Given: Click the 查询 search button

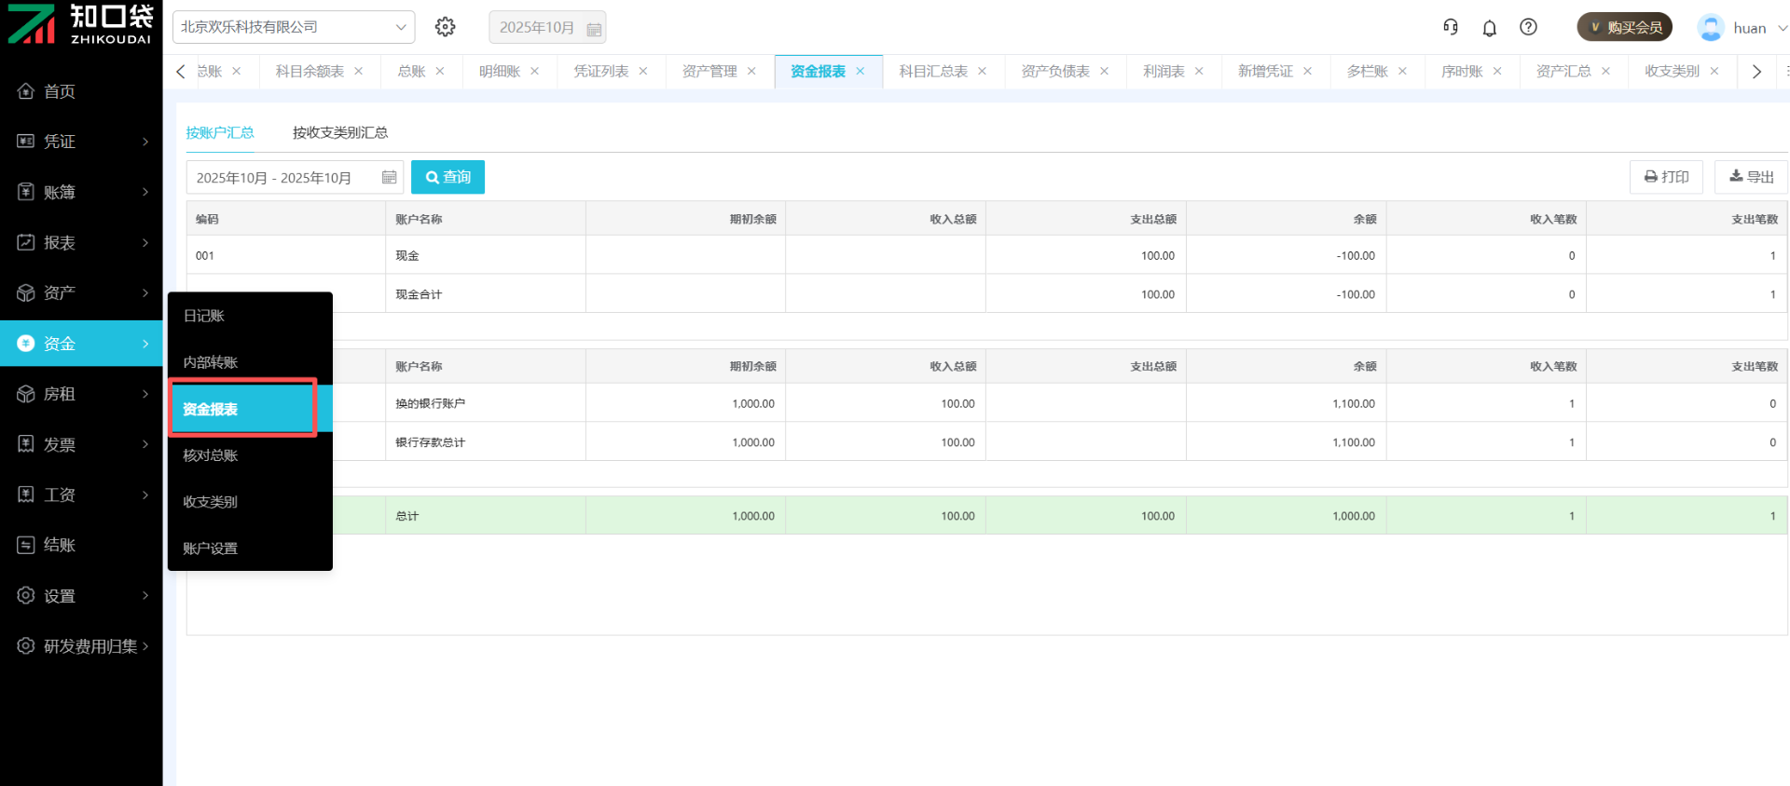Looking at the screenshot, I should pos(447,177).
